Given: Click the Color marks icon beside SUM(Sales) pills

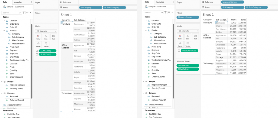Looking at the screenshot, I should tap(38, 37).
